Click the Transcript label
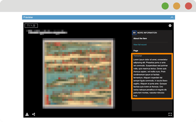Image resolution: width=196 pixels, height=122 pixels. click(x=138, y=56)
